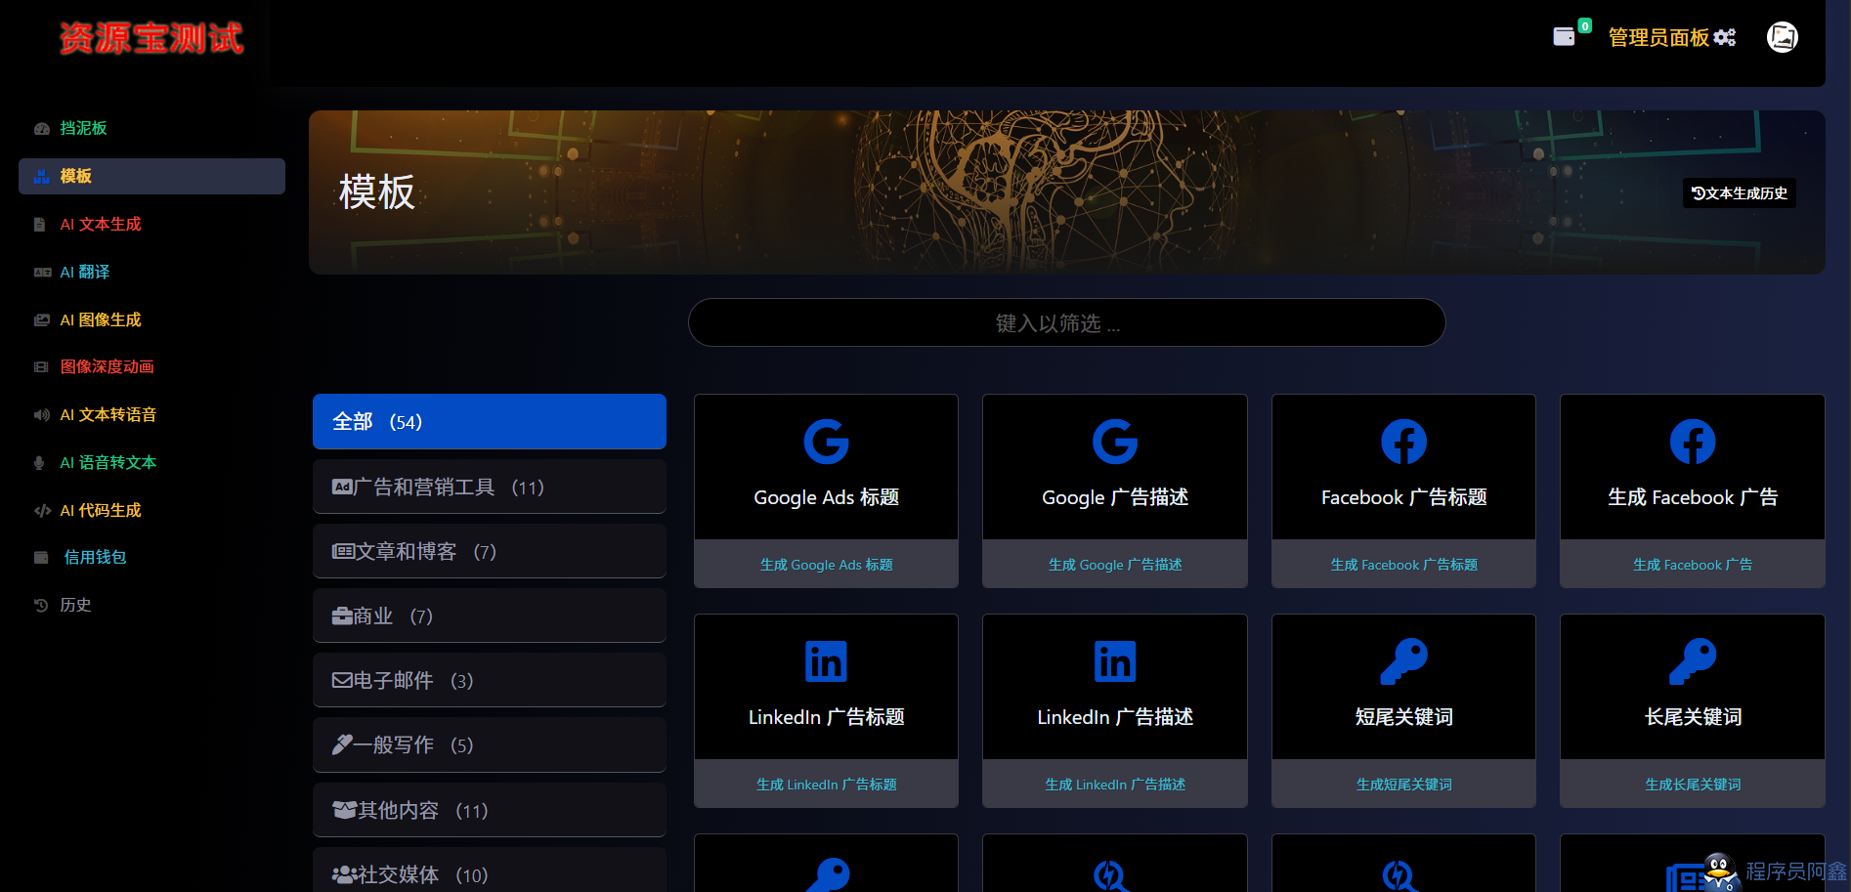This screenshot has width=1851, height=892.
Task: Select the 商业 (7) category
Action: (x=490, y=616)
